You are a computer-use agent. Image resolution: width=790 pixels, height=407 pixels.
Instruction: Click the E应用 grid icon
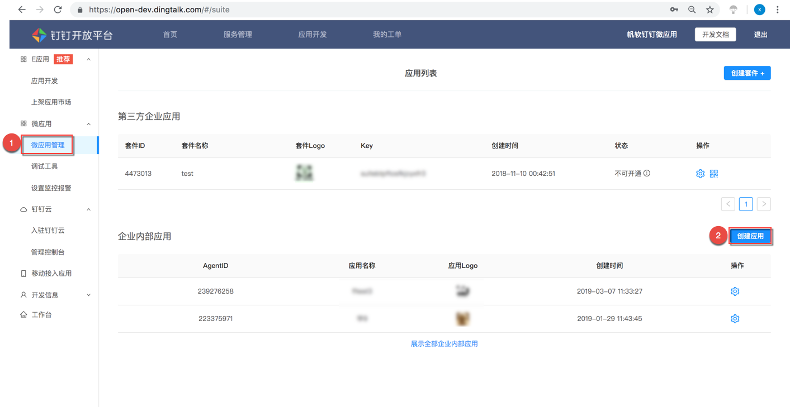coord(23,59)
